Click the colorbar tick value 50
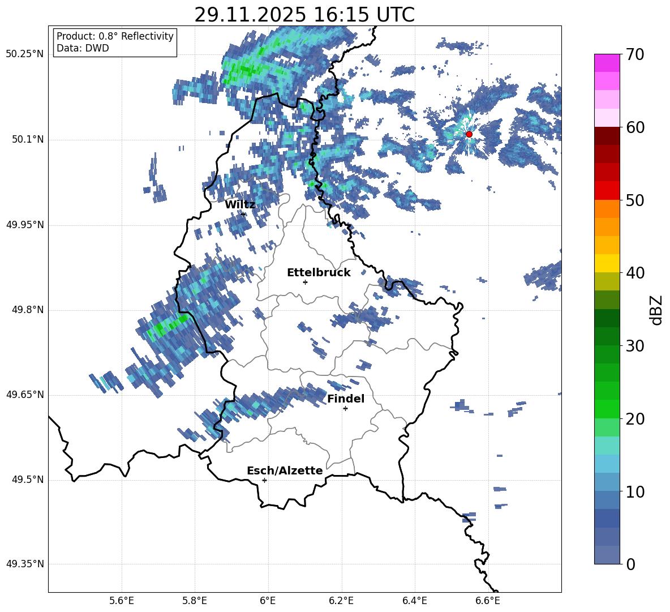This screenshot has height=612, width=670. (x=635, y=200)
